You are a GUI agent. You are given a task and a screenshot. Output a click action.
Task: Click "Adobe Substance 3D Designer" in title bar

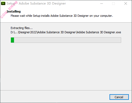[x=42, y=3]
